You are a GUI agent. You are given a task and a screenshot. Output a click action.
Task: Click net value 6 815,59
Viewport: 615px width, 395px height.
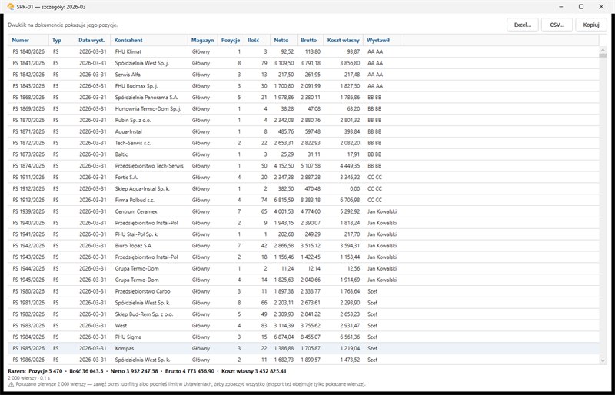pos(284,200)
